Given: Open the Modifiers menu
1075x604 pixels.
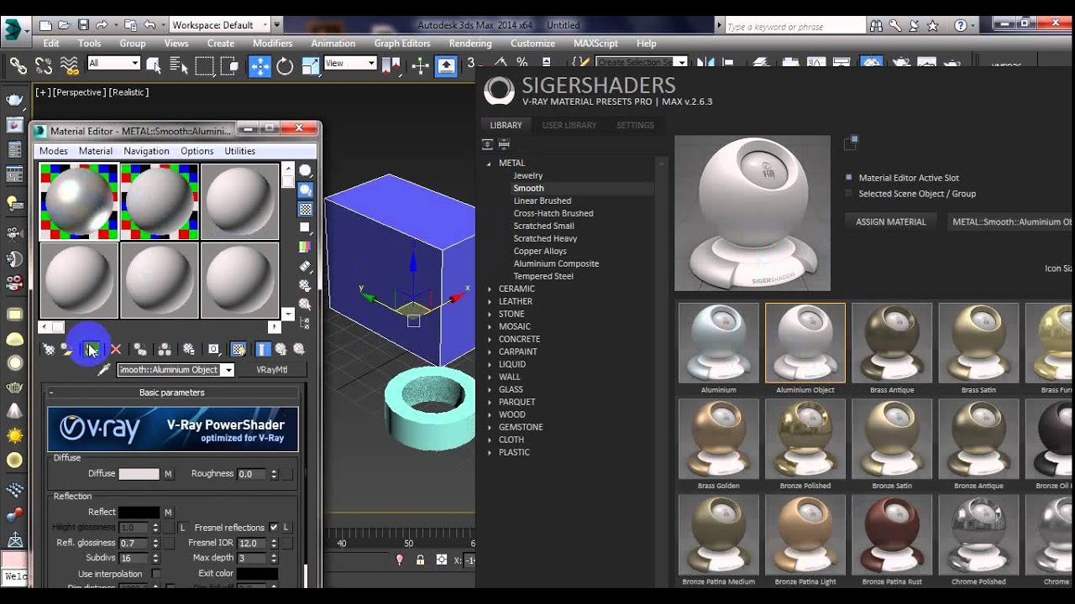Looking at the screenshot, I should pyautogui.click(x=272, y=44).
